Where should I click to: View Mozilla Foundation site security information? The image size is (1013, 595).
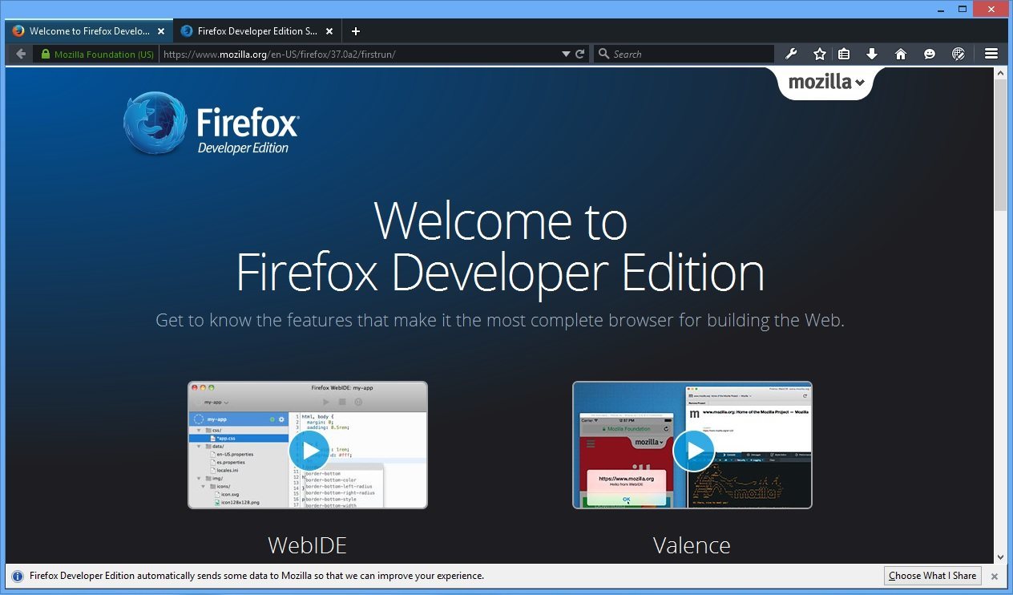pos(96,54)
